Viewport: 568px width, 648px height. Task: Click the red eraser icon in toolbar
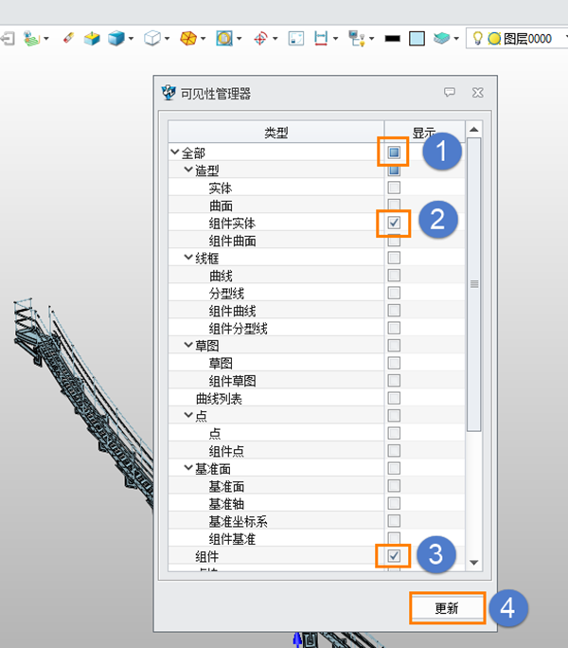coord(68,38)
